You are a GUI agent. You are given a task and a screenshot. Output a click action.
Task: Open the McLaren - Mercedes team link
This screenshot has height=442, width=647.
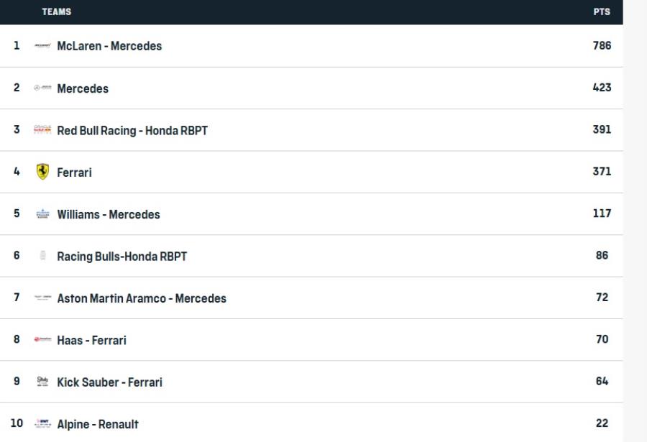109,46
